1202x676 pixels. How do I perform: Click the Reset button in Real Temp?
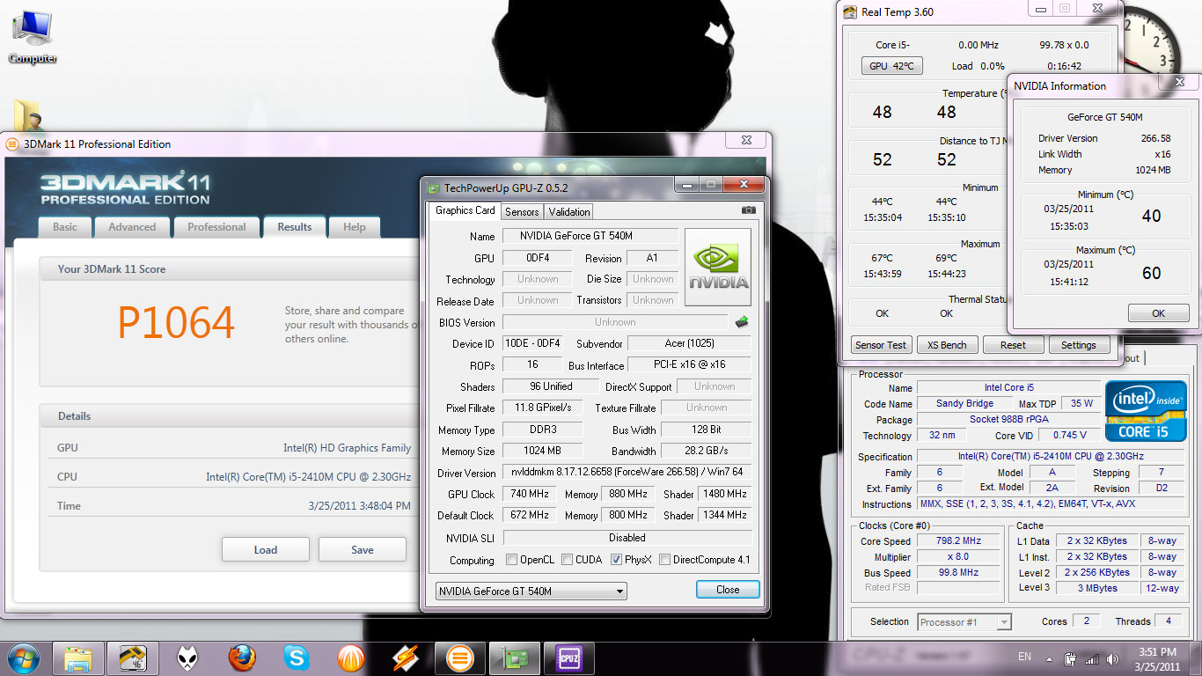tap(1014, 345)
